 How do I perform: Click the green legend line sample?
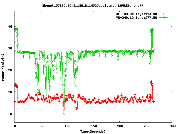pos(164,18)
